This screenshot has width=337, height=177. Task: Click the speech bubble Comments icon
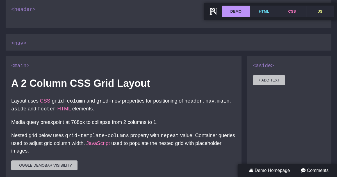click(303, 170)
